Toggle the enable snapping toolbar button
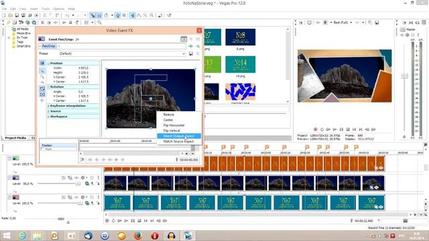This screenshot has width=429, height=241. point(93,15)
